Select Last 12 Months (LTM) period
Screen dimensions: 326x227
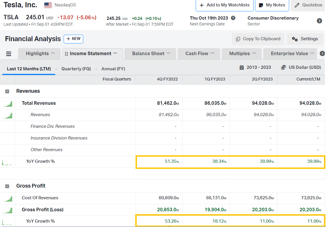pos(29,69)
